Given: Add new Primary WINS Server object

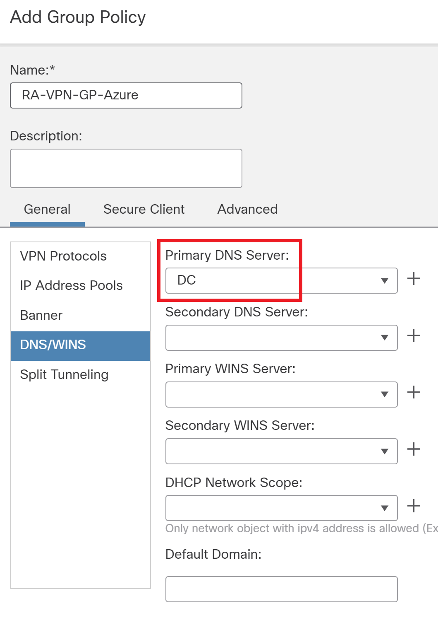Looking at the screenshot, I should [x=414, y=392].
